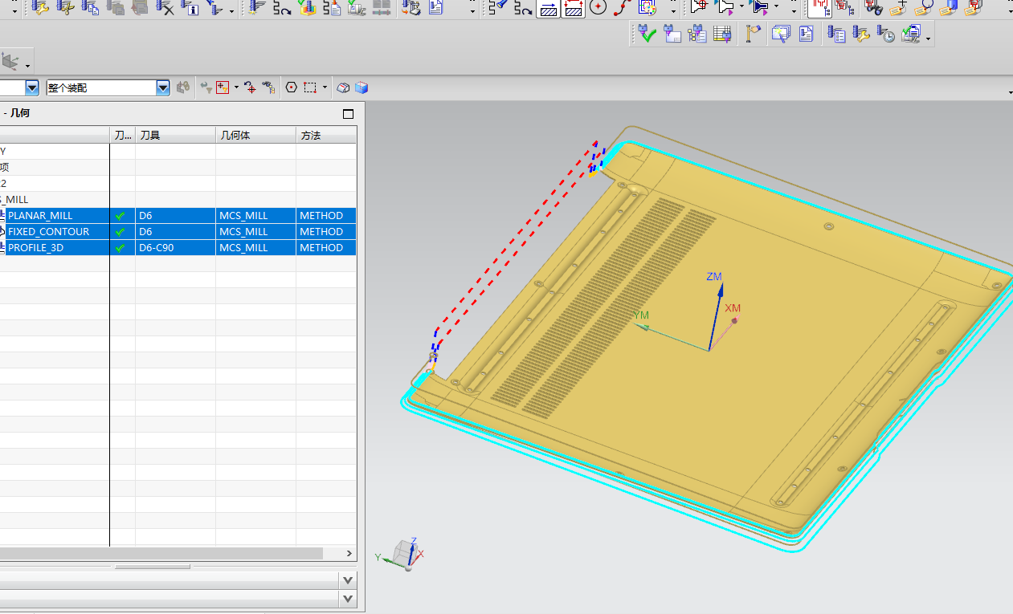Image resolution: width=1013 pixels, height=614 pixels.
Task: Click the WCS orientation axes icon
Action: pyautogui.click(x=10, y=61)
